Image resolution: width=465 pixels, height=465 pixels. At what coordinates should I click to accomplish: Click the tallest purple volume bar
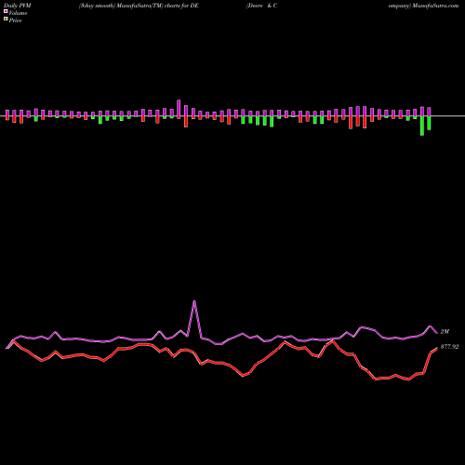179,109
